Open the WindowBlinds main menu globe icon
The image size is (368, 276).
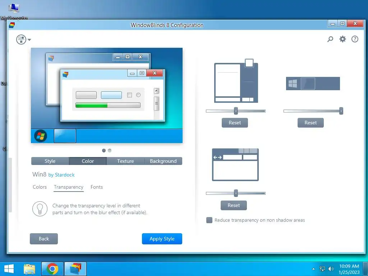[21, 40]
